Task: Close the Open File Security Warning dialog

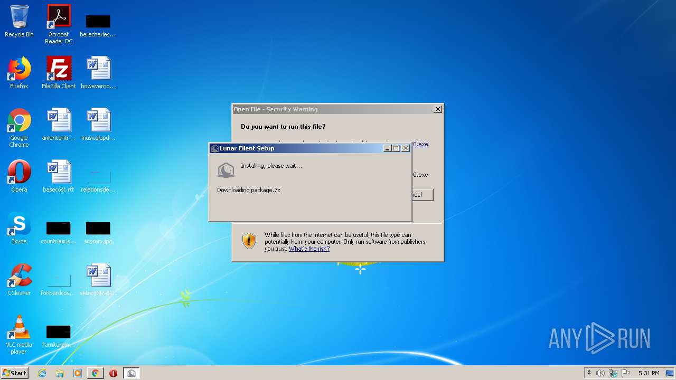Action: click(x=437, y=109)
